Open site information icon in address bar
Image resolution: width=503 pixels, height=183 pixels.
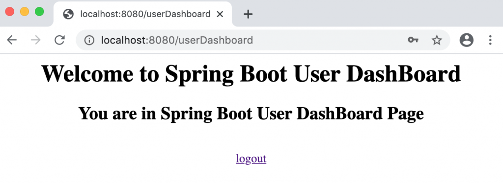click(x=89, y=40)
